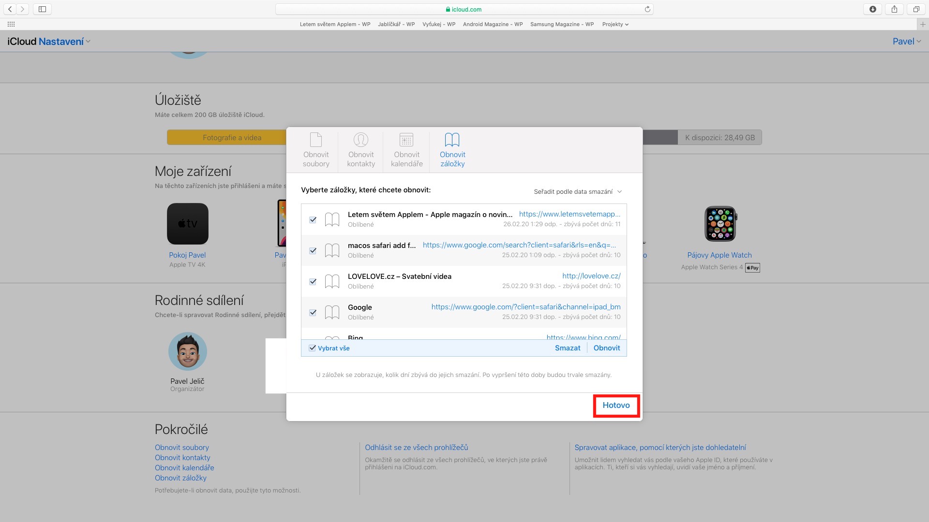The image size is (929, 522).
Task: Open the Obnovit kontakty contacts icon
Action: tap(361, 140)
